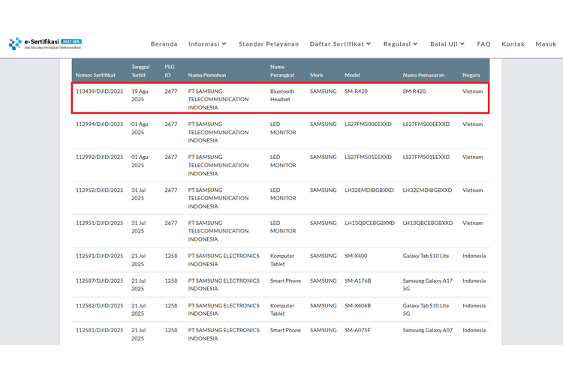The image size is (563, 375).
Task: Click model LH32EMDIBGBXXD
Action: (369, 190)
